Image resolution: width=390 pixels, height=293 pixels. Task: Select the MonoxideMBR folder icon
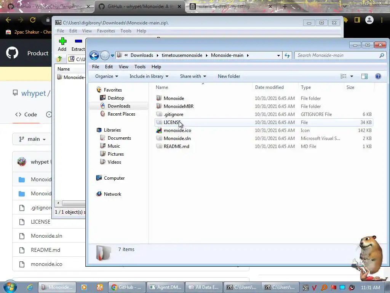[x=159, y=106]
